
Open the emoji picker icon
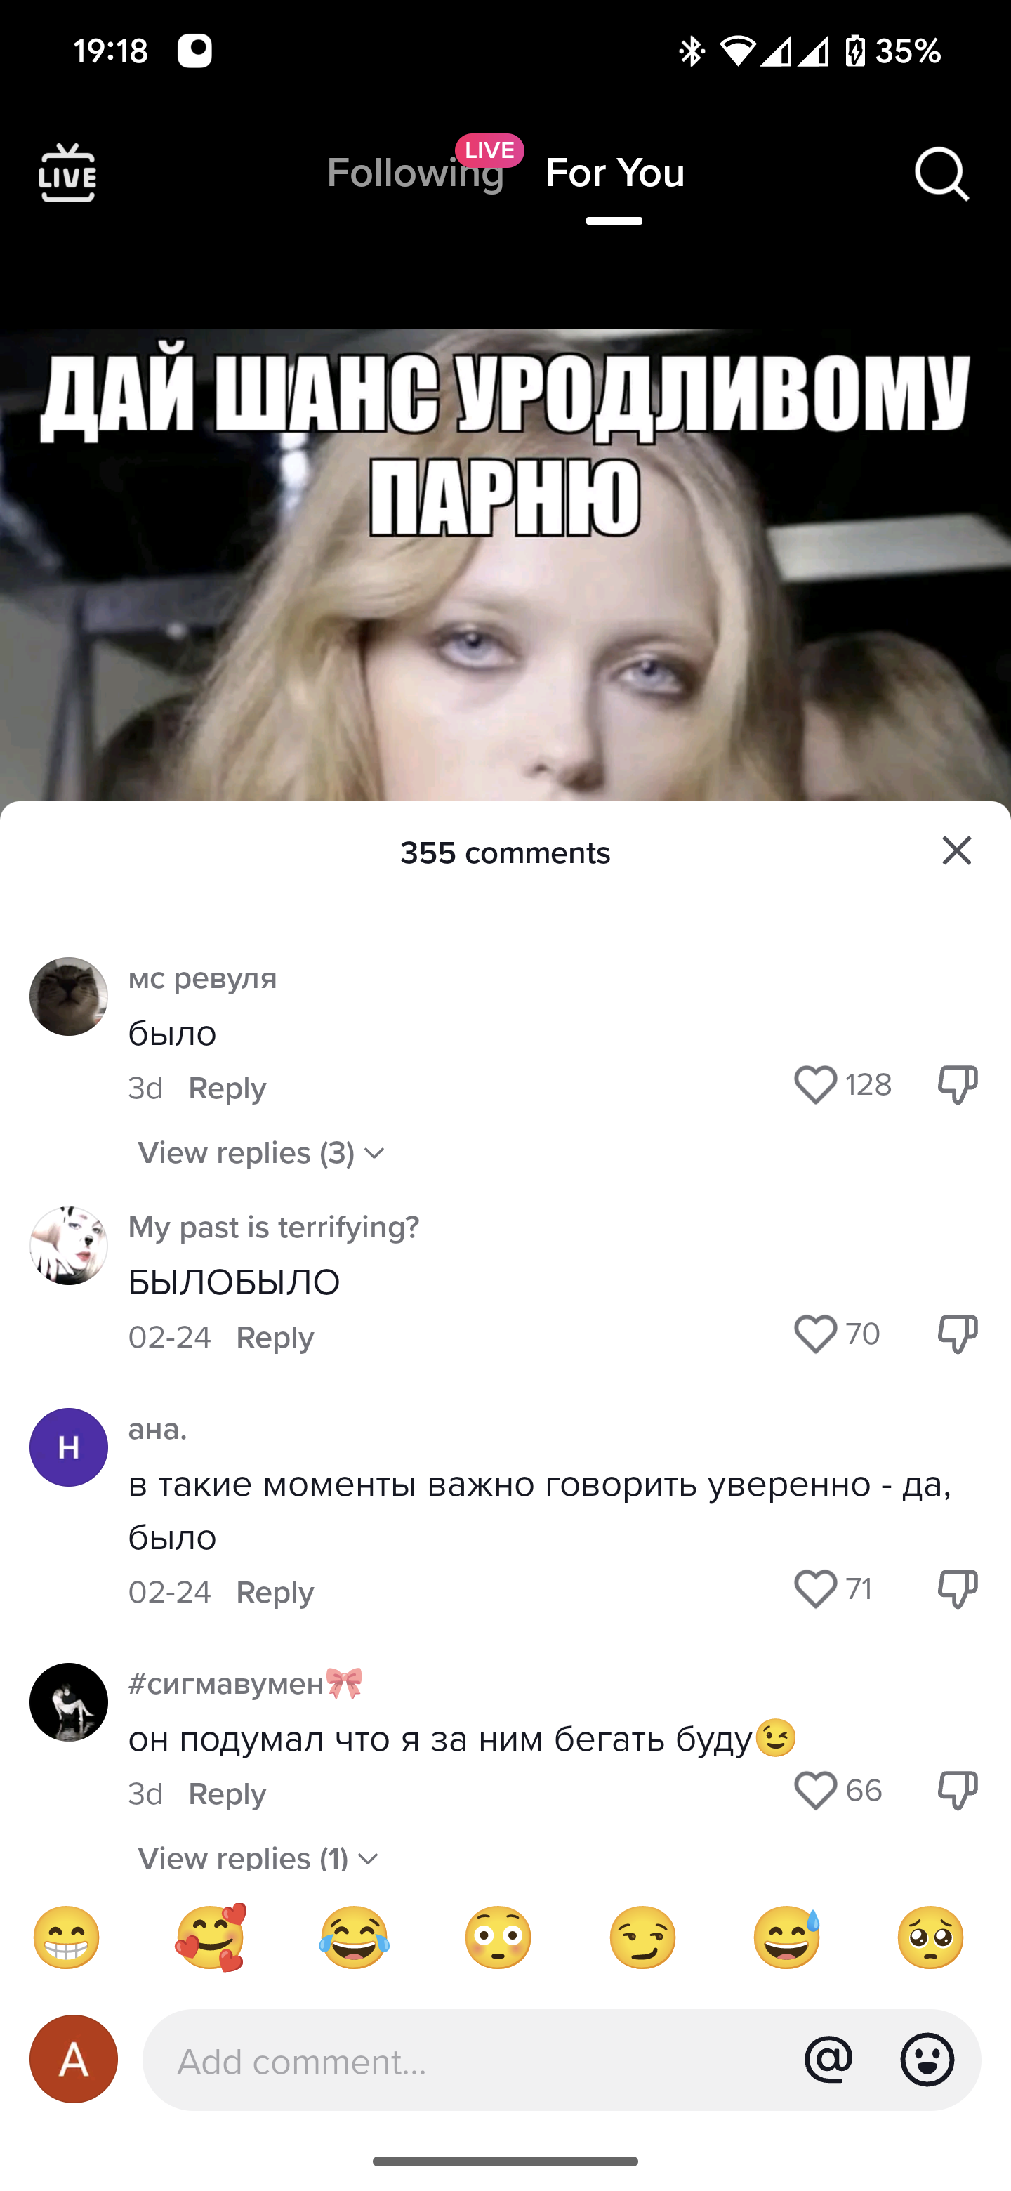pyautogui.click(x=927, y=2059)
